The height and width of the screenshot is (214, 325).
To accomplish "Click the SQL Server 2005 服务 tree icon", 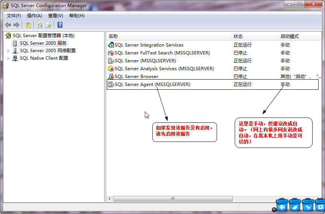I will coord(15,43).
